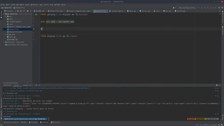The height and width of the screenshot is (126, 224).
Task: Open the Tools menu
Action: [x=46, y=5]
